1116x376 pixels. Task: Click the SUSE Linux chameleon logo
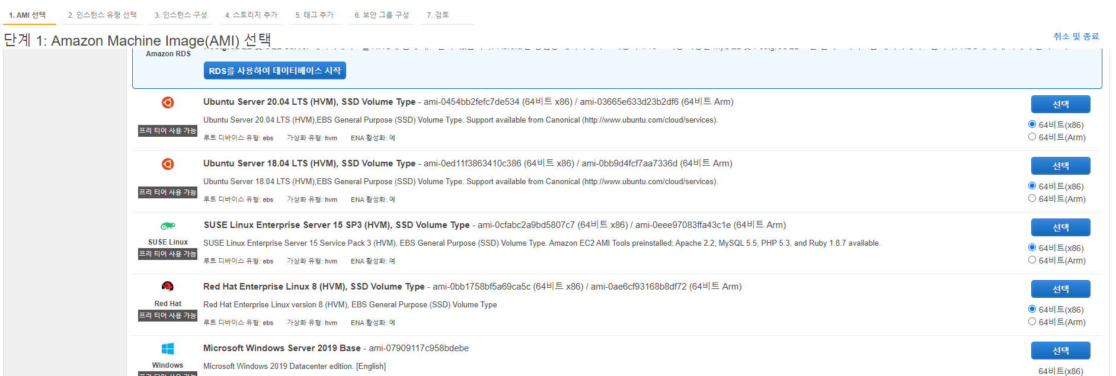(168, 226)
